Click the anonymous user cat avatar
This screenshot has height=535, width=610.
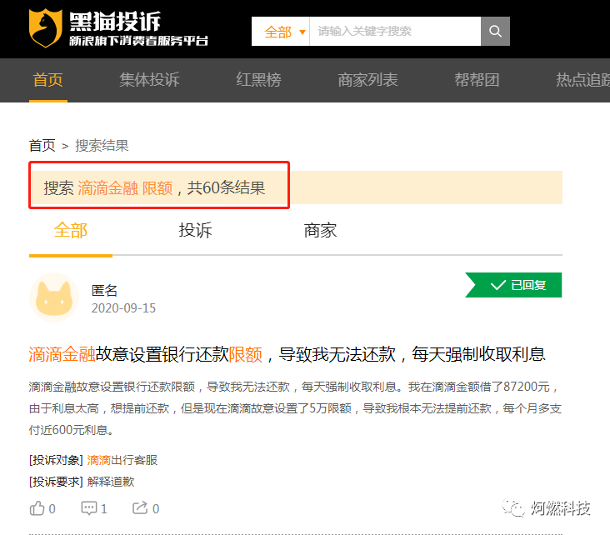click(x=54, y=297)
